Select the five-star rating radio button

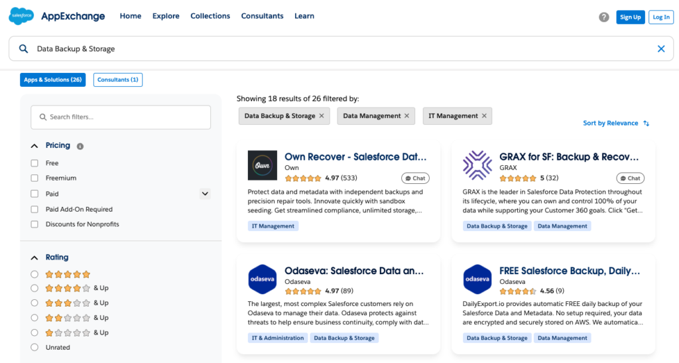pos(34,274)
